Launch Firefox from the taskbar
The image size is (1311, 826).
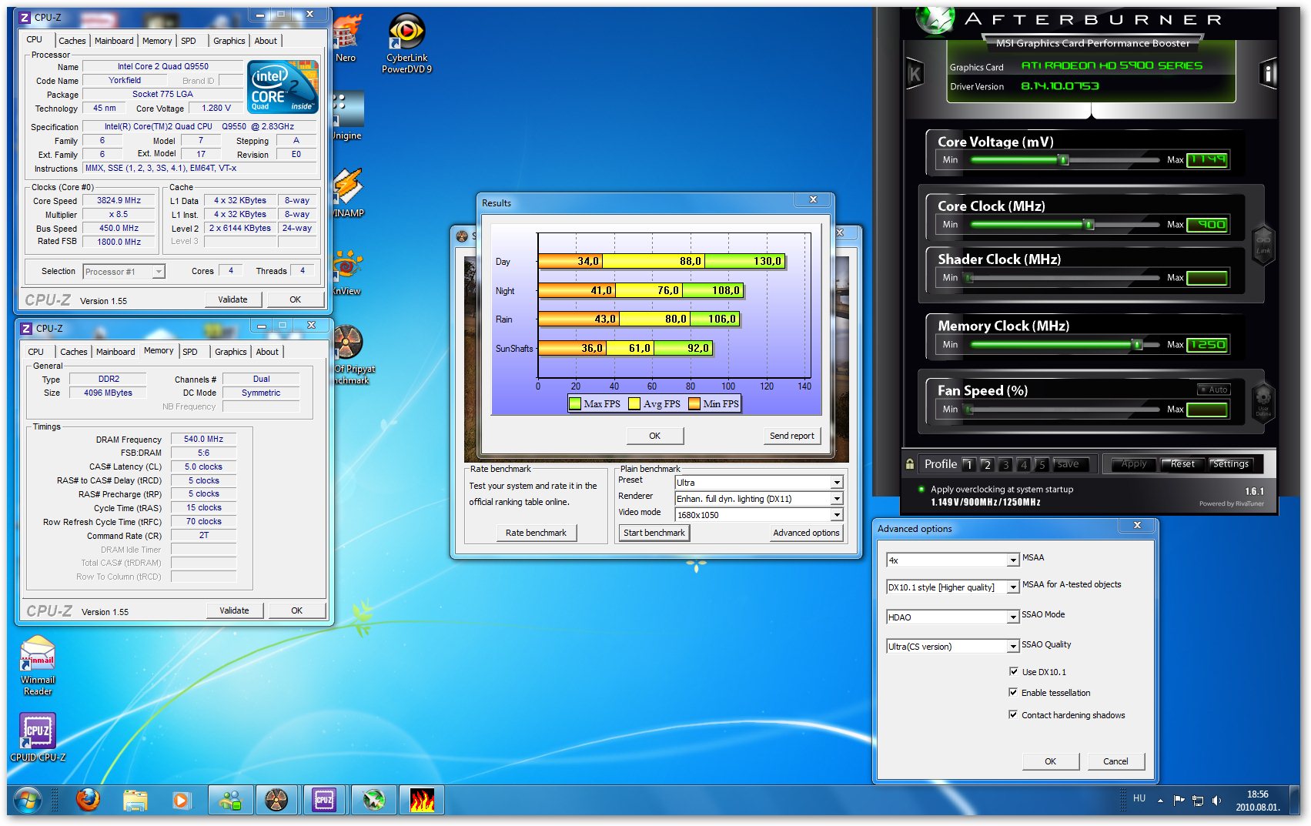88,801
